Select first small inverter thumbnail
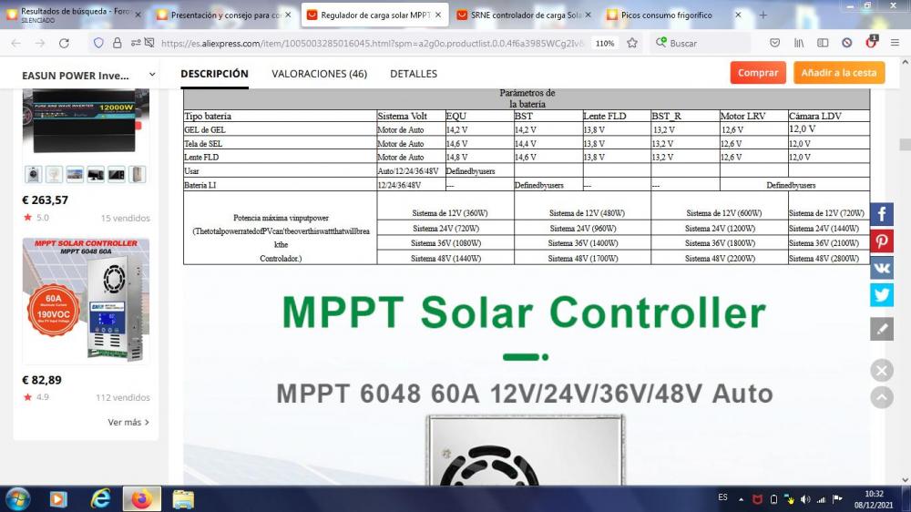The width and height of the screenshot is (911, 512). [33, 174]
